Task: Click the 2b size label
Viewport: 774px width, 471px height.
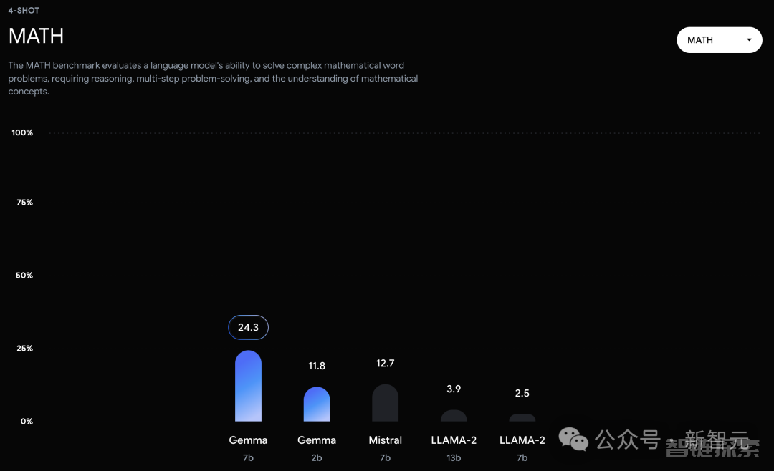Action: click(x=317, y=457)
